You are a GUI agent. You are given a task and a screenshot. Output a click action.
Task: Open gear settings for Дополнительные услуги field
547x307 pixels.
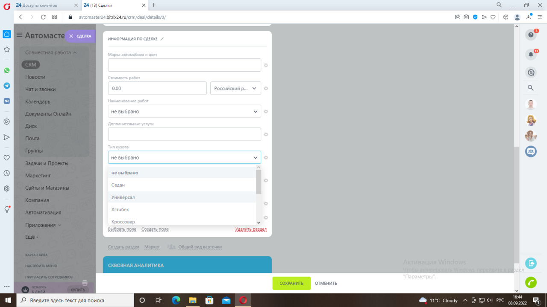[x=266, y=134]
